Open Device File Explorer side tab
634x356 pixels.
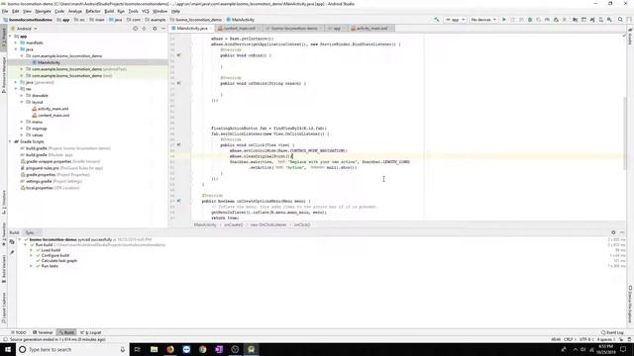[630, 306]
